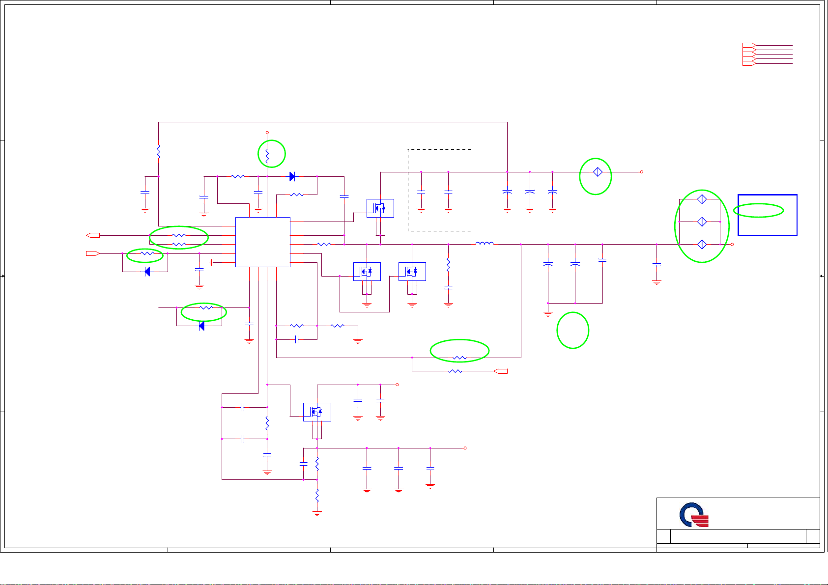Select the top diamond jumper in the stack of three
This screenshot has width=828, height=585.
click(x=702, y=199)
